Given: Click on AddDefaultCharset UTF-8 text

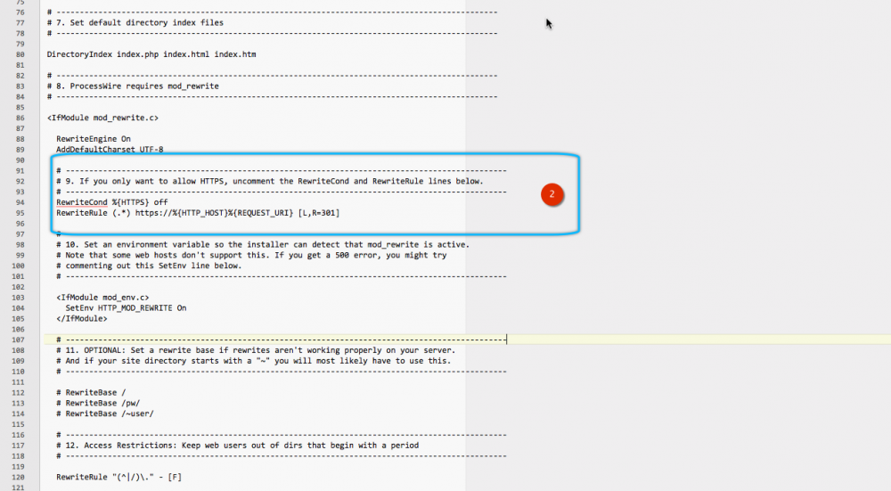Looking at the screenshot, I should coord(110,150).
